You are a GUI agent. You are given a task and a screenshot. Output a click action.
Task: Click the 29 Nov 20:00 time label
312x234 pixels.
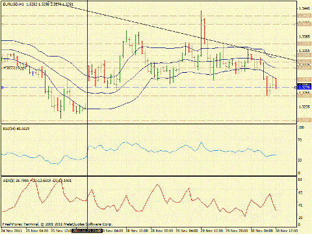click(237, 231)
